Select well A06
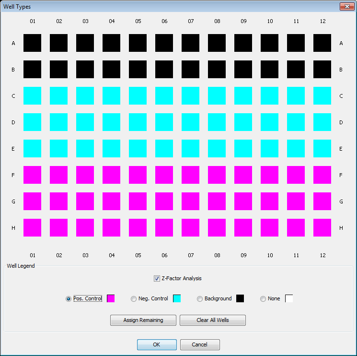Viewport: 357px width, 356px height. click(x=164, y=43)
